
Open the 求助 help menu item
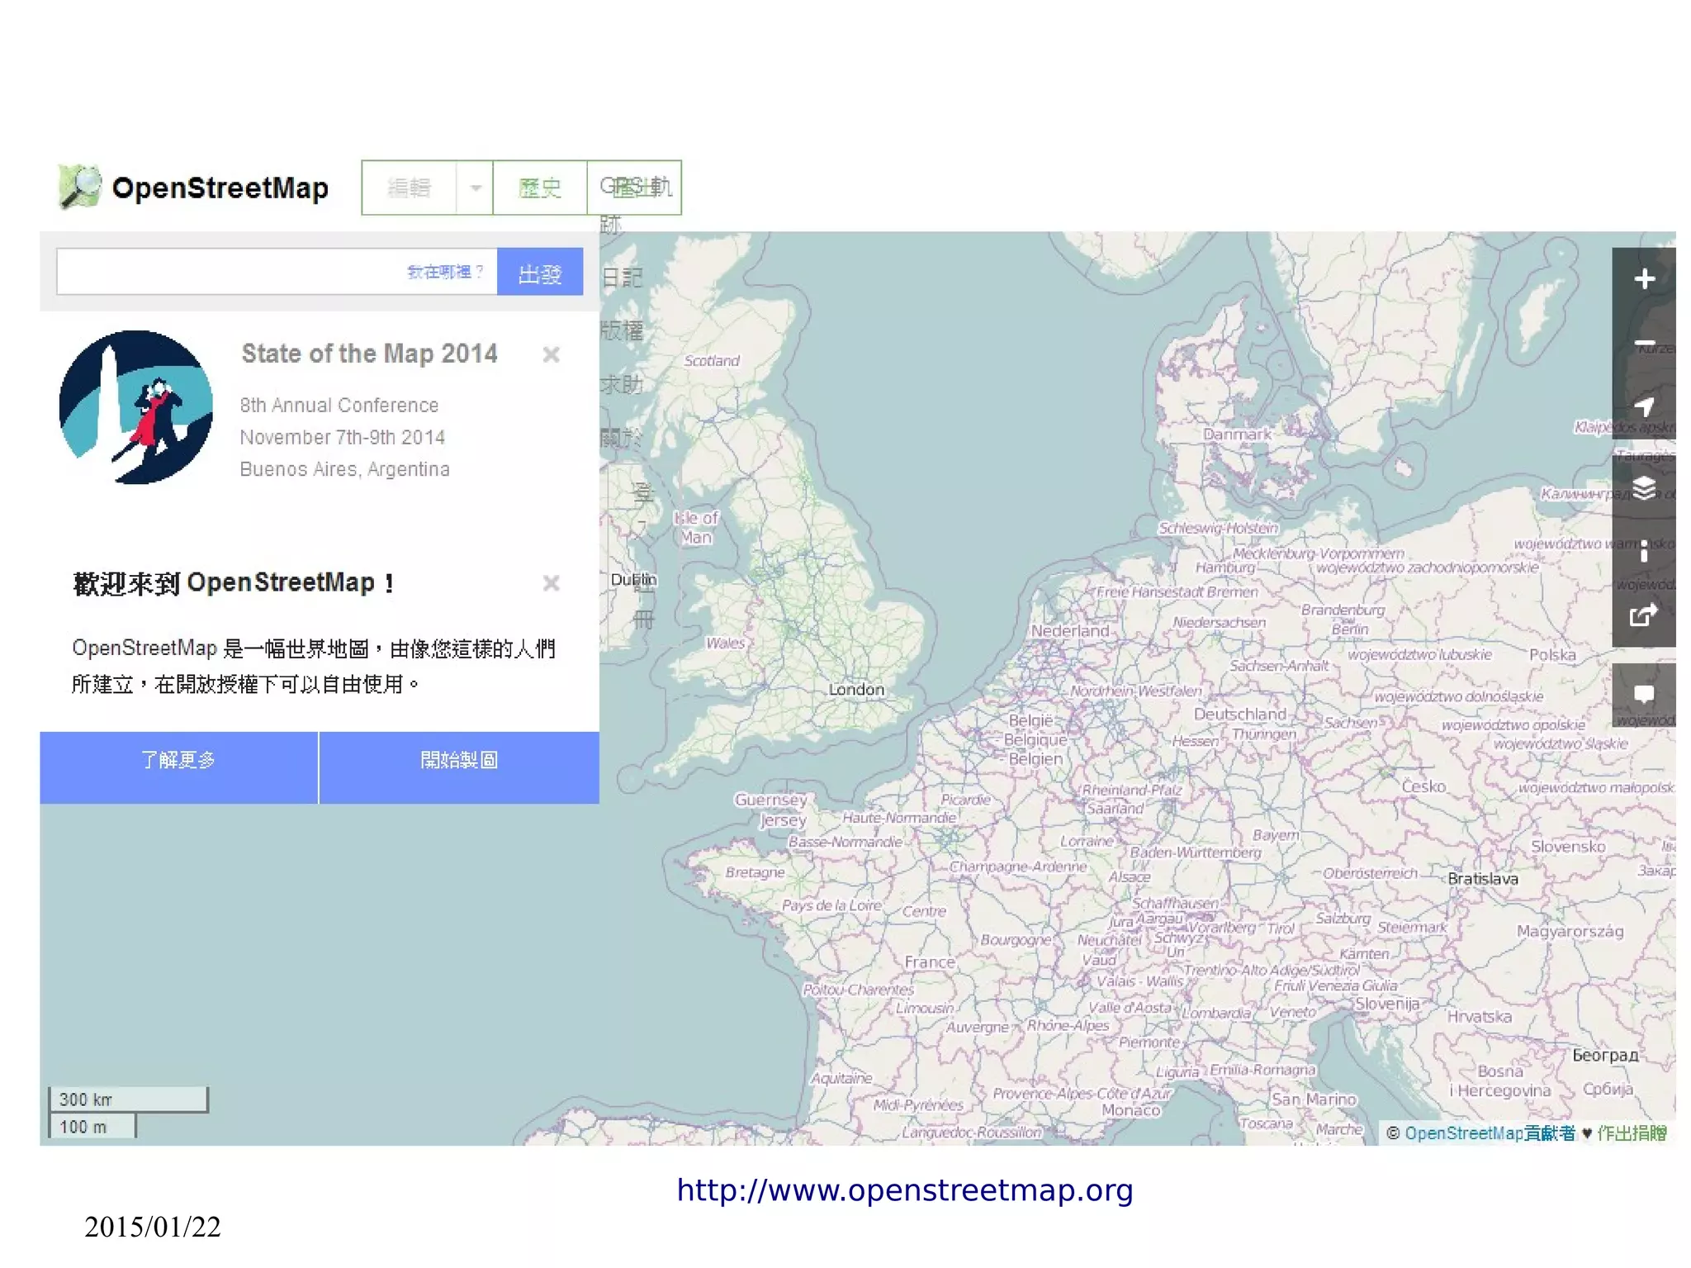coord(622,384)
